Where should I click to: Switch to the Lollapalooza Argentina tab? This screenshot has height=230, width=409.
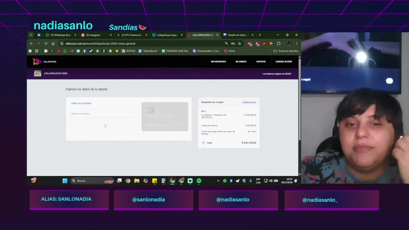coord(167,35)
